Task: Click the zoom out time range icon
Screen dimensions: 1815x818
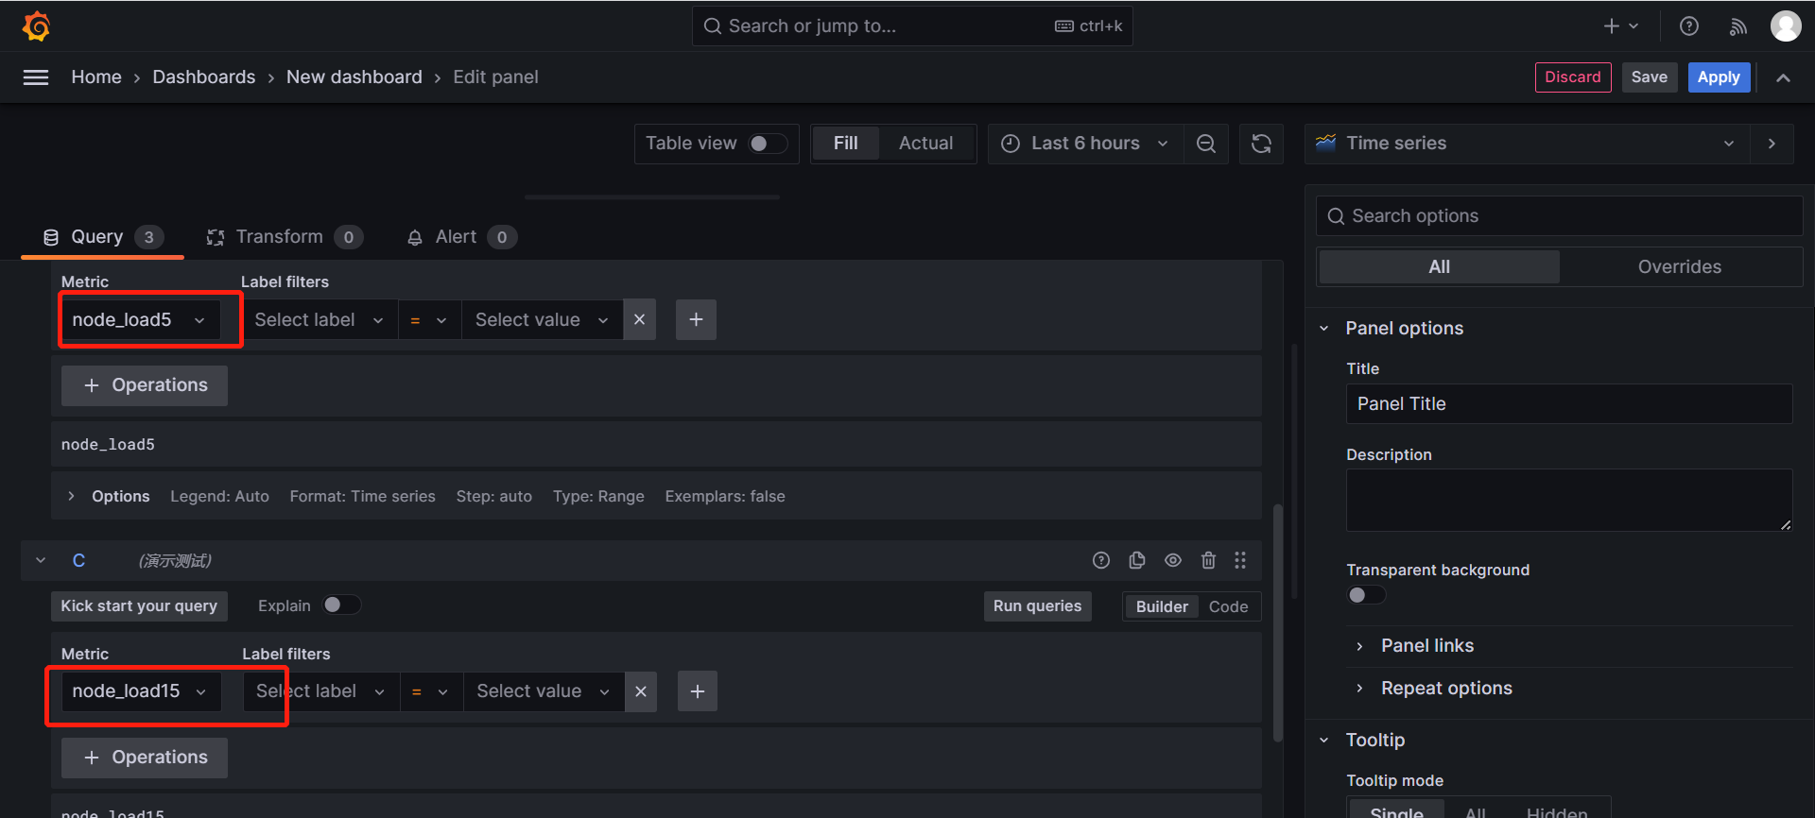Action: 1206,144
